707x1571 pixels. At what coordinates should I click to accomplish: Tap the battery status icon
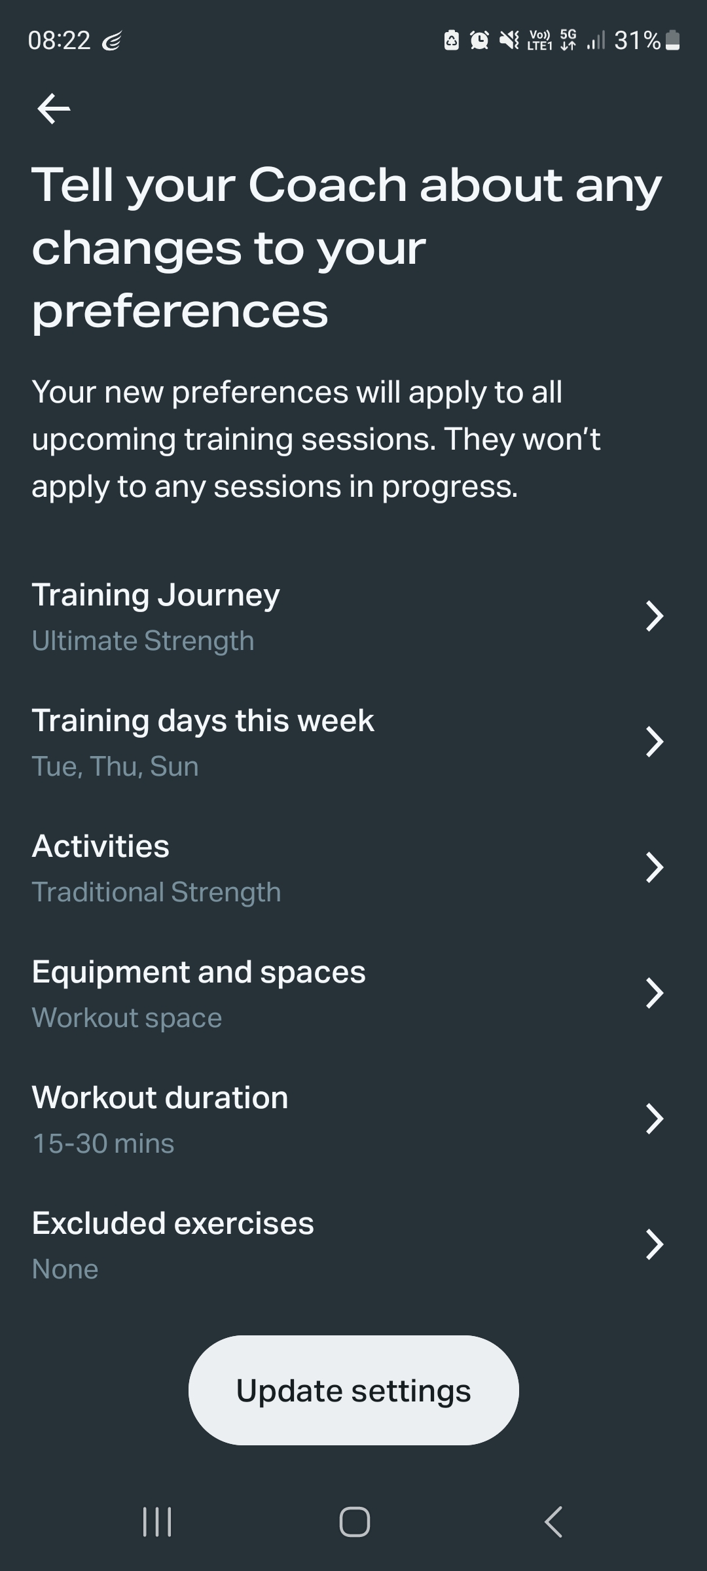pos(672,41)
